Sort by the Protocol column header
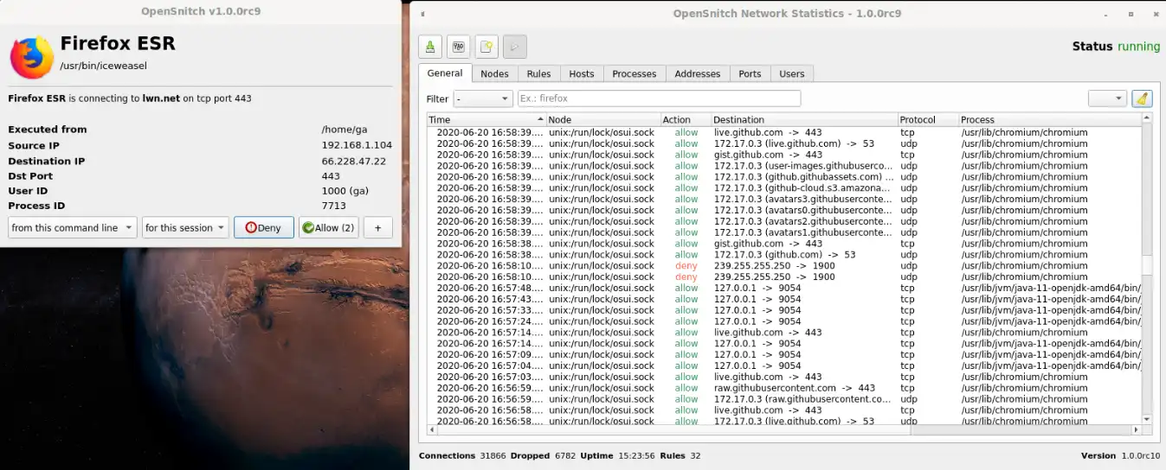1166x470 pixels. coord(928,120)
